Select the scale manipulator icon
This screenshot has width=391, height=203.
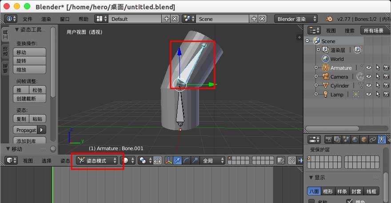(195, 161)
